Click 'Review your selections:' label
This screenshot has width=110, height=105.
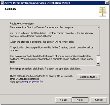22,24
